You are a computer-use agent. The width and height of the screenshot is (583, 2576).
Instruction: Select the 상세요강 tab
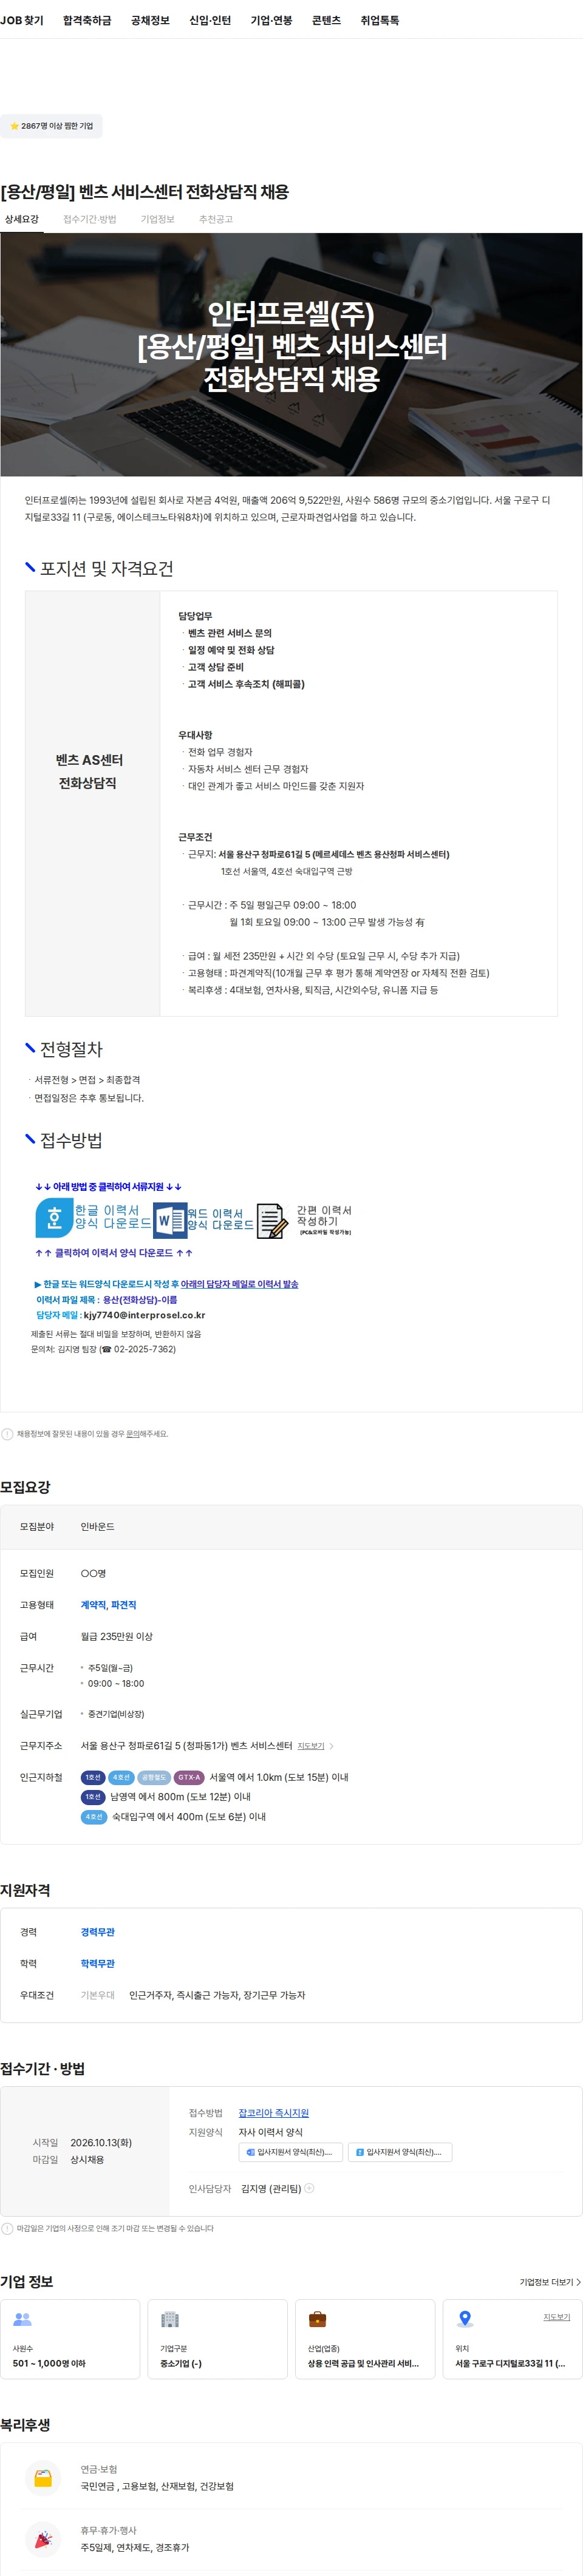22,219
